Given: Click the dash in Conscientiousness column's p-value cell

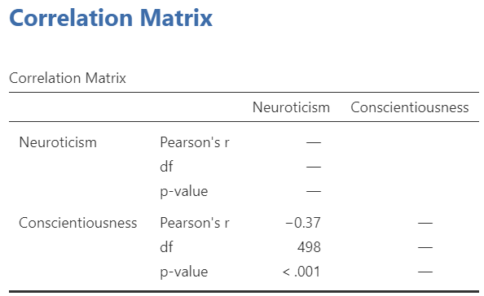Looking at the screenshot, I should 425,272.
